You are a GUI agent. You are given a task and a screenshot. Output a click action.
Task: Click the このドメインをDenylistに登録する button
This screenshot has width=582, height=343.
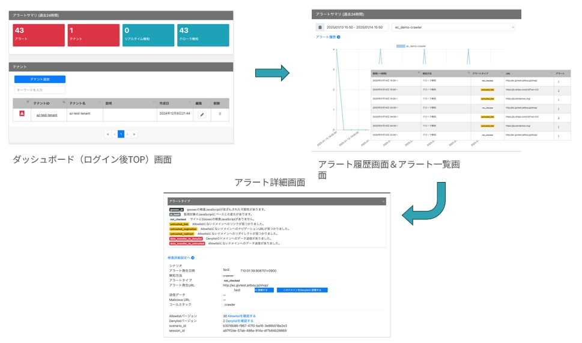pyautogui.click(x=302, y=290)
